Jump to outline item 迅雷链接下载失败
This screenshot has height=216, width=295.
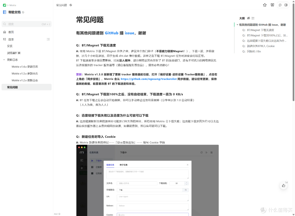[264, 41]
